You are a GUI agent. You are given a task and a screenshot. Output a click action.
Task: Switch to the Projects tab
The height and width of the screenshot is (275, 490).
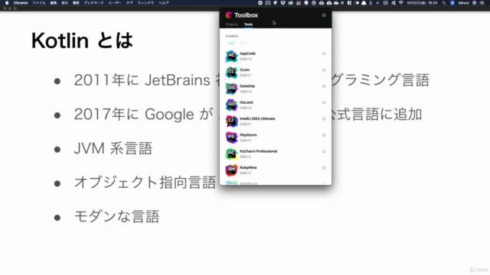click(231, 24)
